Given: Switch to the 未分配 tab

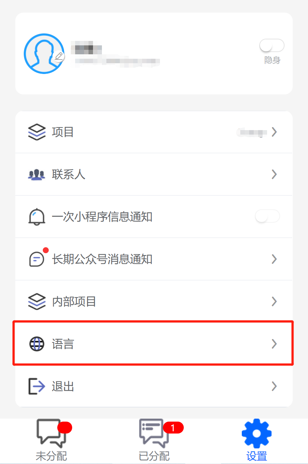Looking at the screenshot, I should [x=51, y=440].
